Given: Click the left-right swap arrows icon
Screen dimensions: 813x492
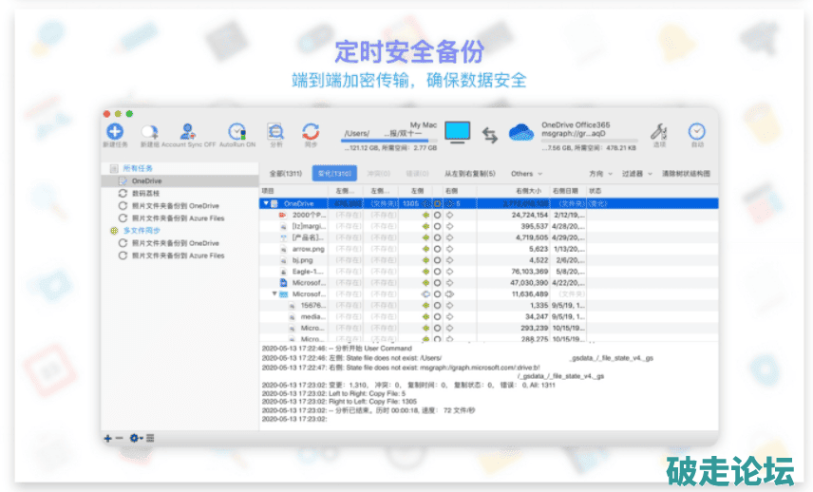Looking at the screenshot, I should (x=489, y=135).
